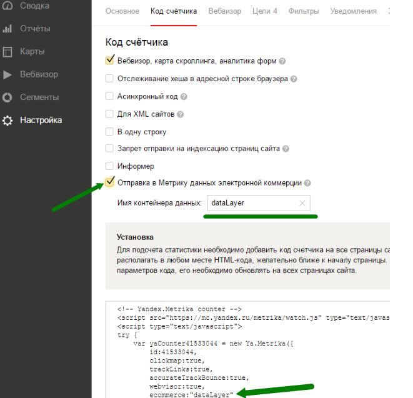Click the trackLinks:true code line
This screenshot has width=413, height=398.
pos(181,369)
